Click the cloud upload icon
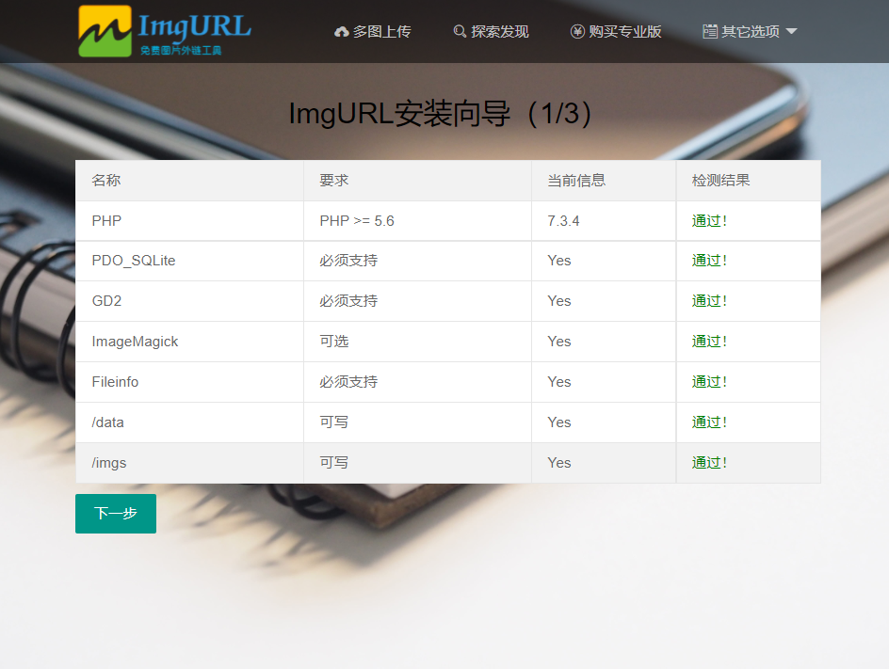The image size is (889, 669). pyautogui.click(x=341, y=32)
